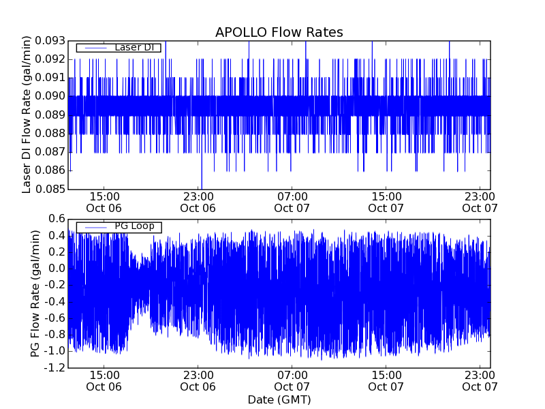The image size is (545, 409).
Task: Click the 0.093 tick label on top plot
Action: tap(52, 41)
